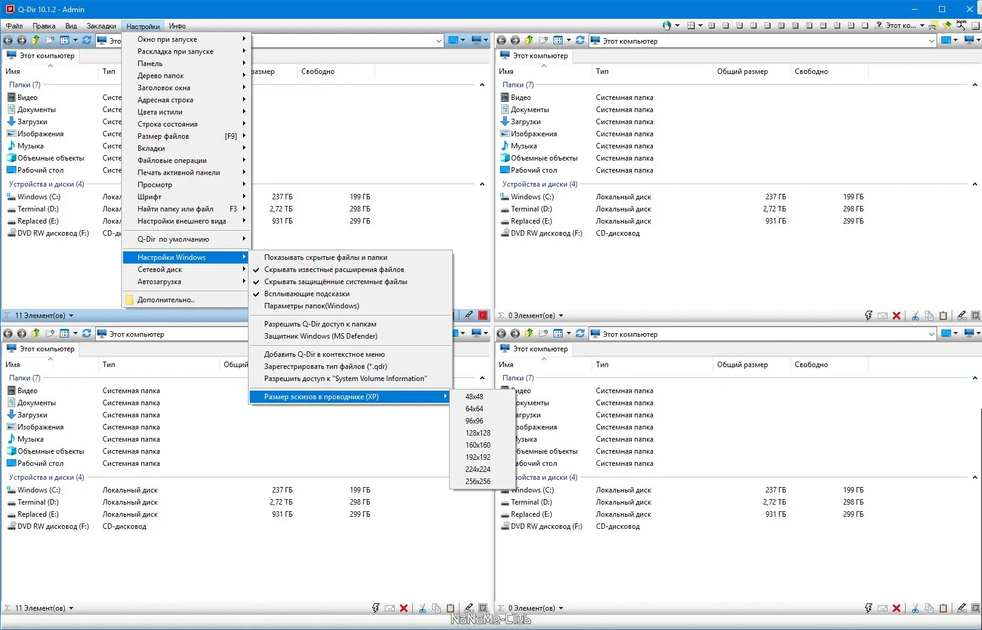Click the globe icon in main toolbar
Screen dimensions: 982x630
click(667, 25)
